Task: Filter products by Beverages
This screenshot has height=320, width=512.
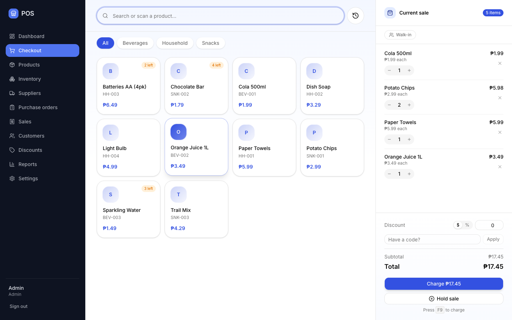Action: point(135,43)
